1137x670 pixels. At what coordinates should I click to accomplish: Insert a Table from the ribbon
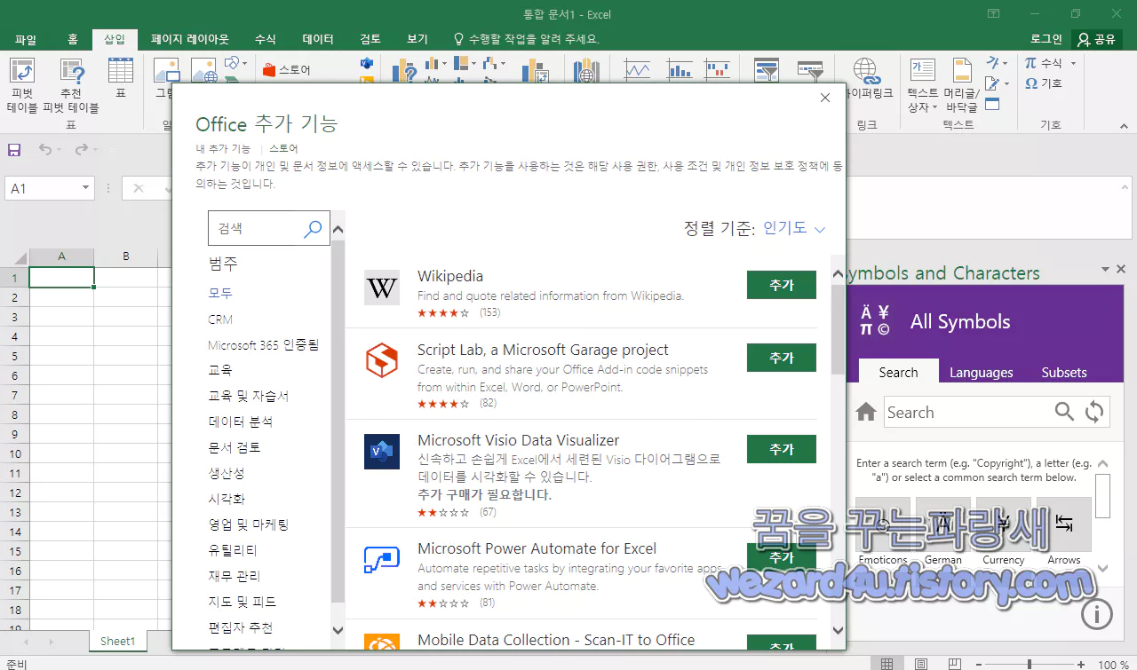[121, 78]
